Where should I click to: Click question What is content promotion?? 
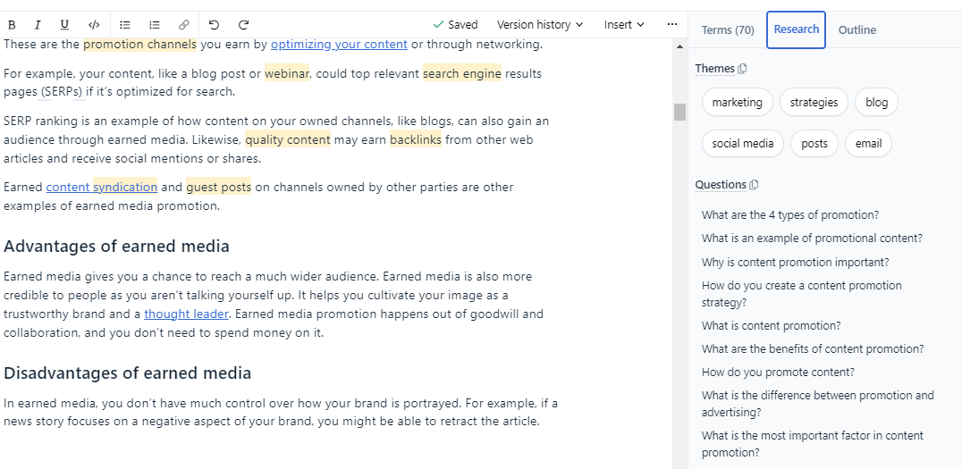coord(772,325)
